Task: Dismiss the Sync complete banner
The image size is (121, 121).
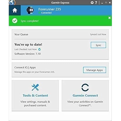Action: point(110,18)
